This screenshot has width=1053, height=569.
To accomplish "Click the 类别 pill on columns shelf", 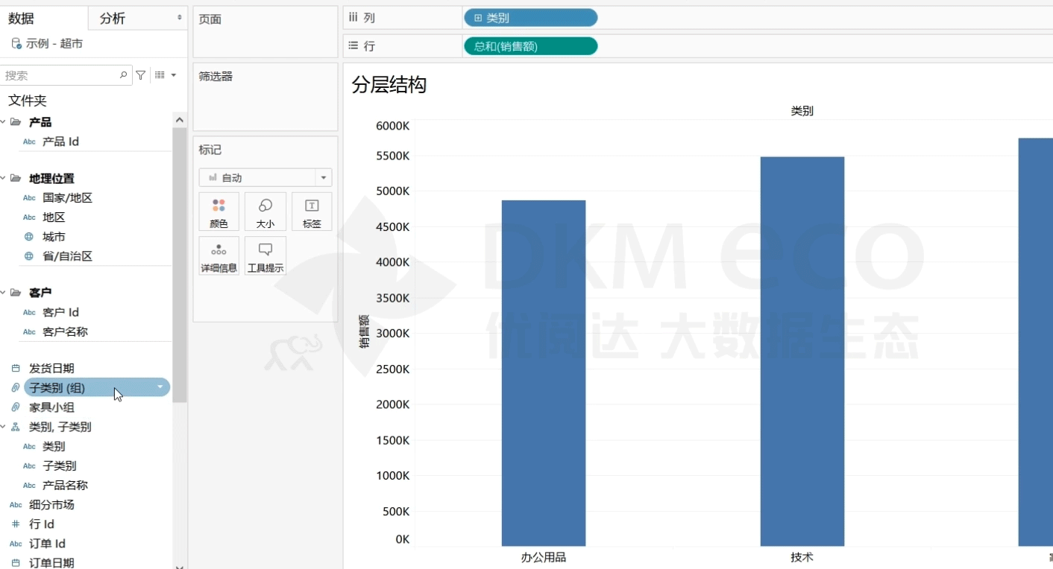I will point(530,18).
